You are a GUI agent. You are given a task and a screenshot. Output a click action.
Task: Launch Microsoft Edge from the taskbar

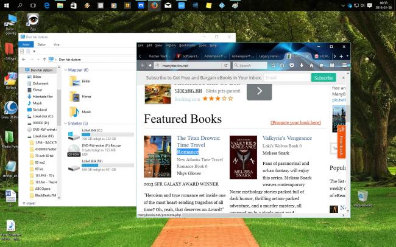pos(47,5)
